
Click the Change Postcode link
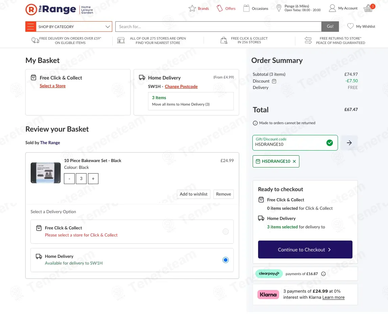coord(181,87)
